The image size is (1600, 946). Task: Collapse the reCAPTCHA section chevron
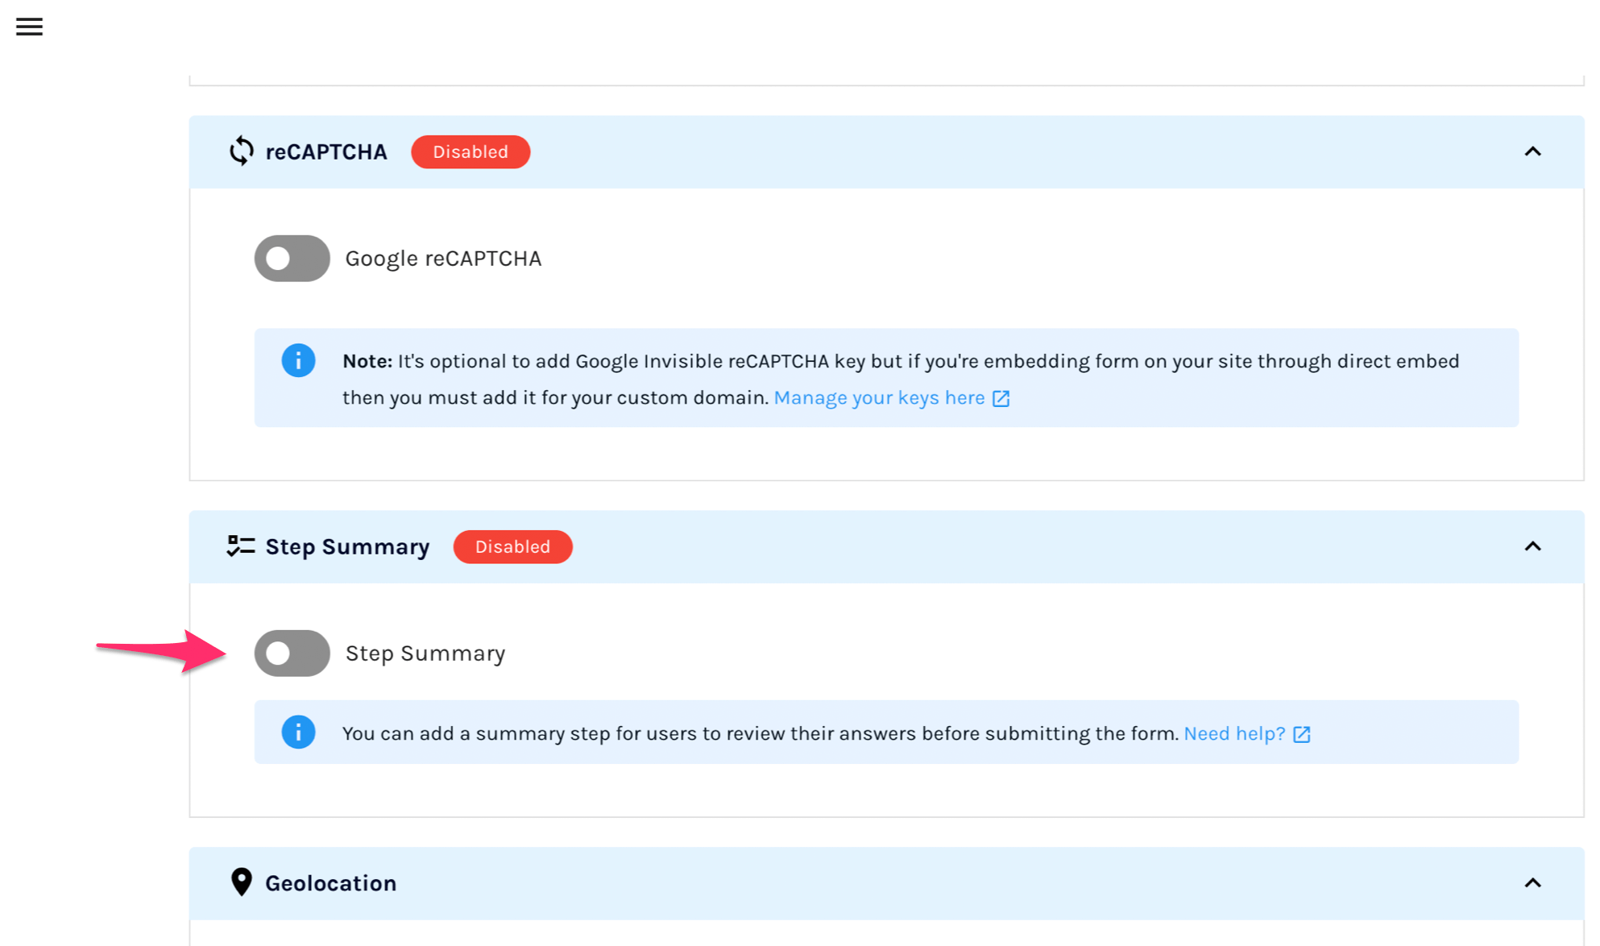(x=1532, y=151)
